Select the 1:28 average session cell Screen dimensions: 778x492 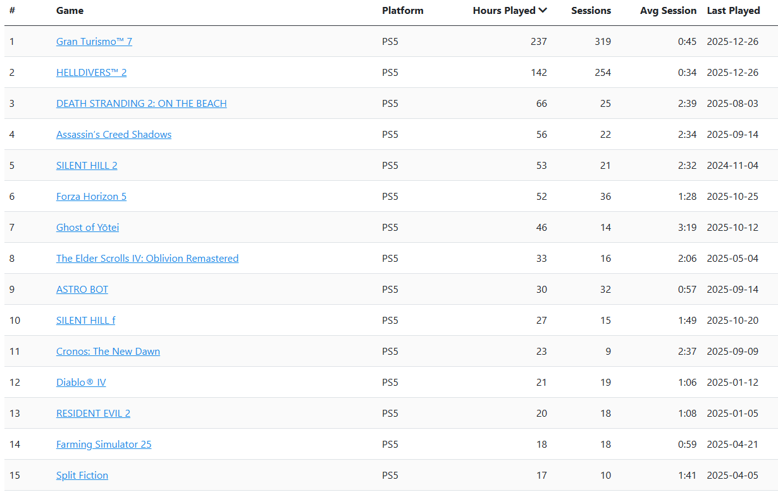pyautogui.click(x=687, y=197)
